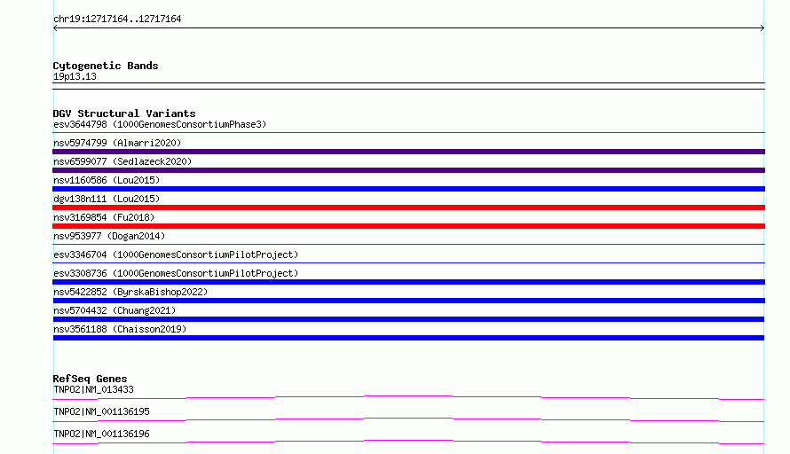Open variant nsv1160586 (Lou2015) label
790x454 pixels.
click(x=107, y=180)
